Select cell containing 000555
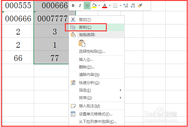Image resolution: width=188 pixels, height=127 pixels. [x=18, y=6]
